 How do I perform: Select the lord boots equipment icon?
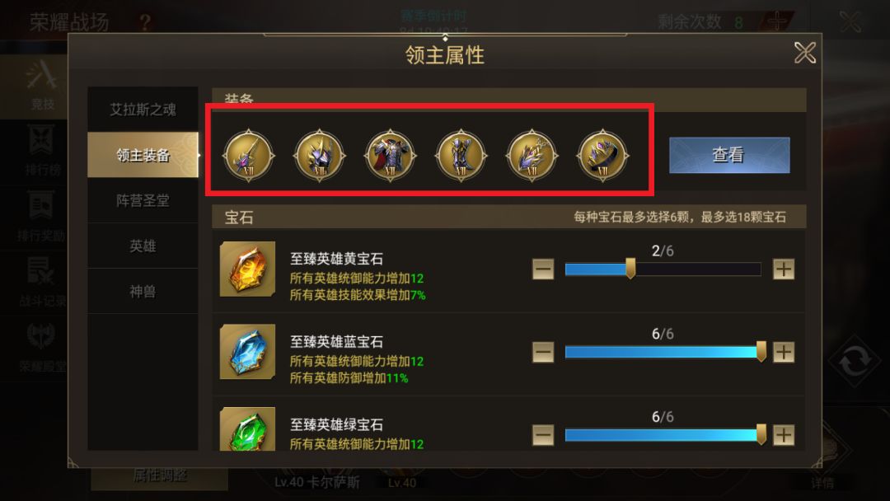click(x=461, y=155)
